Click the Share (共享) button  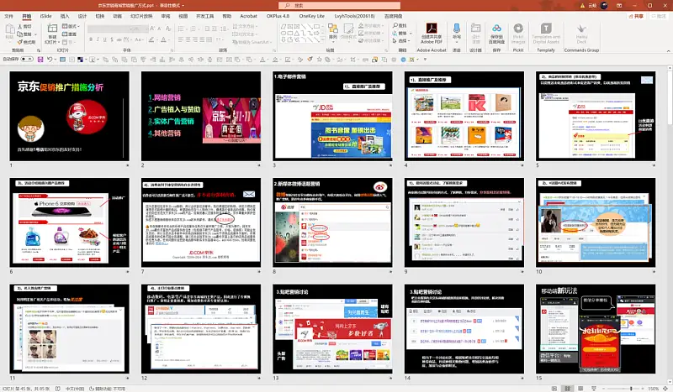click(x=637, y=16)
